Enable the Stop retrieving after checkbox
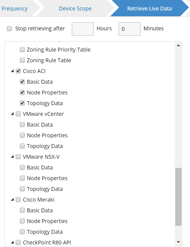The height and width of the screenshot is (247, 190). tap(9, 29)
